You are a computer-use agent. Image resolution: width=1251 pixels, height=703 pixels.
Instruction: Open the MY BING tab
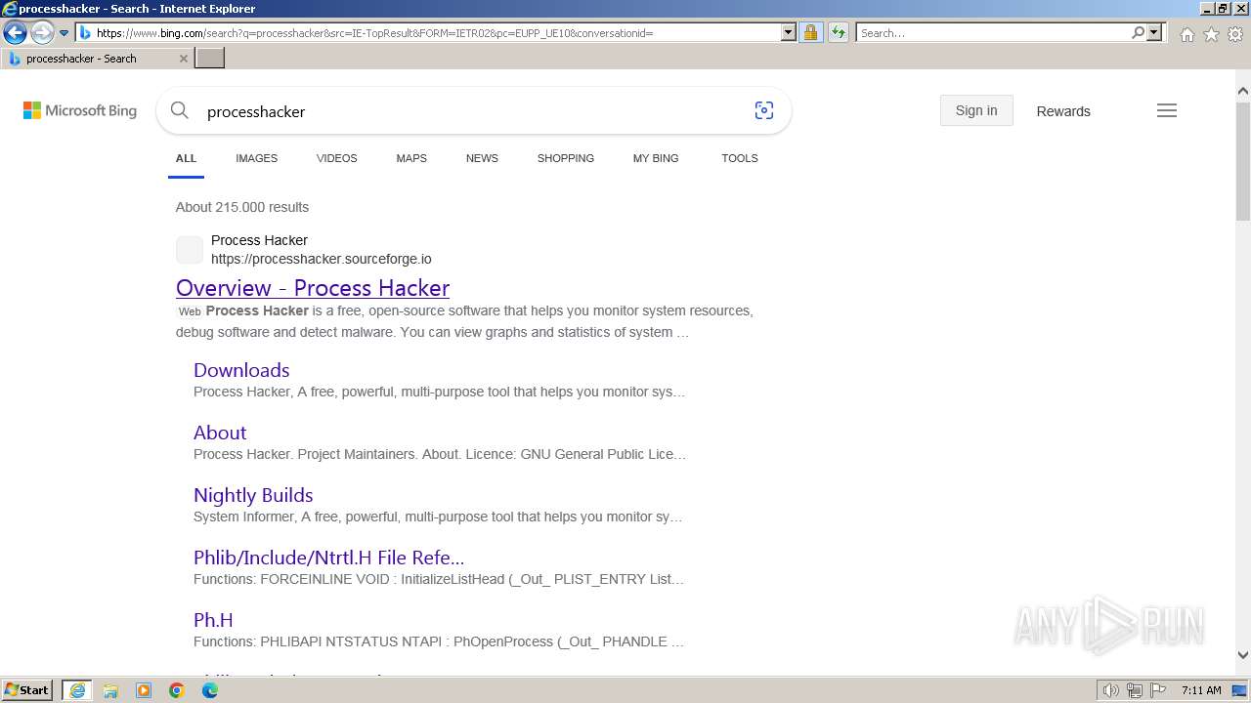point(656,158)
